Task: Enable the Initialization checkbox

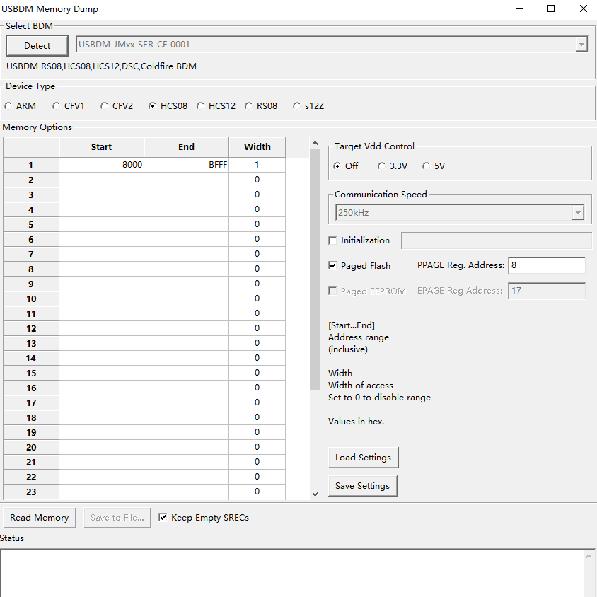Action: pyautogui.click(x=332, y=240)
